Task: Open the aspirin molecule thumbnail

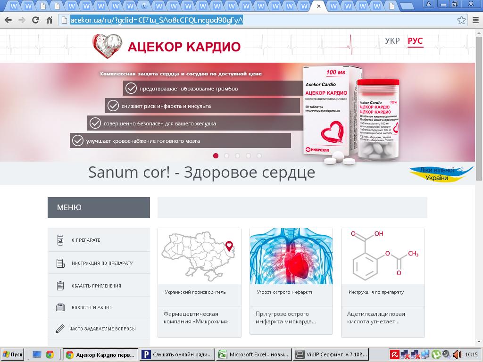Action: click(383, 256)
